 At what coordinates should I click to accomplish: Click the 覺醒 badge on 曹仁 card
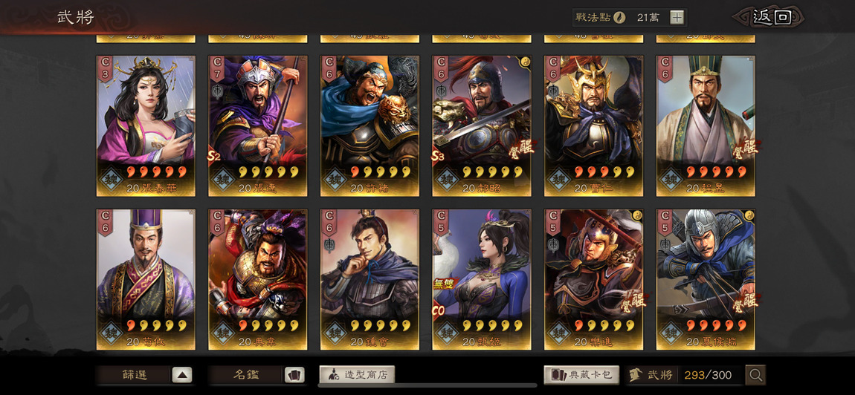click(631, 147)
